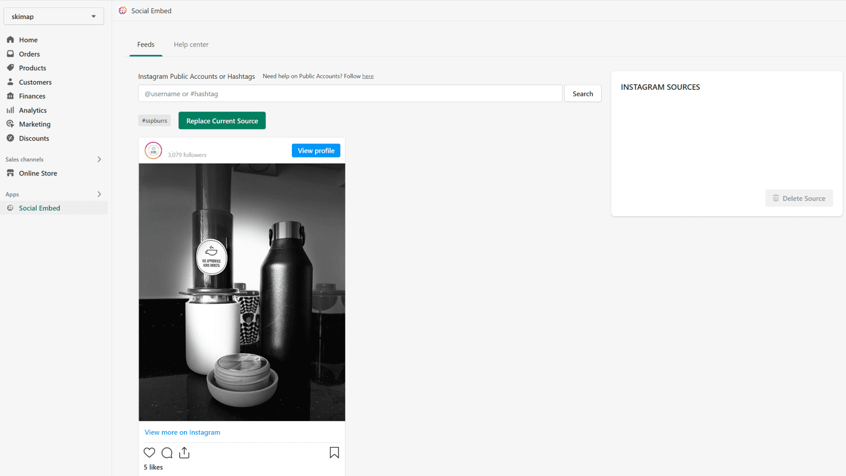Go to the Discounts page
Viewport: 846px width, 476px height.
34,139
